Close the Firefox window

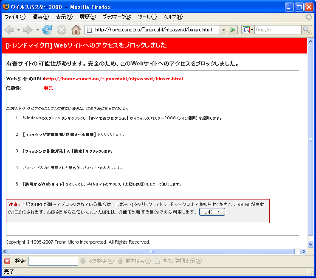[x=309, y=7]
